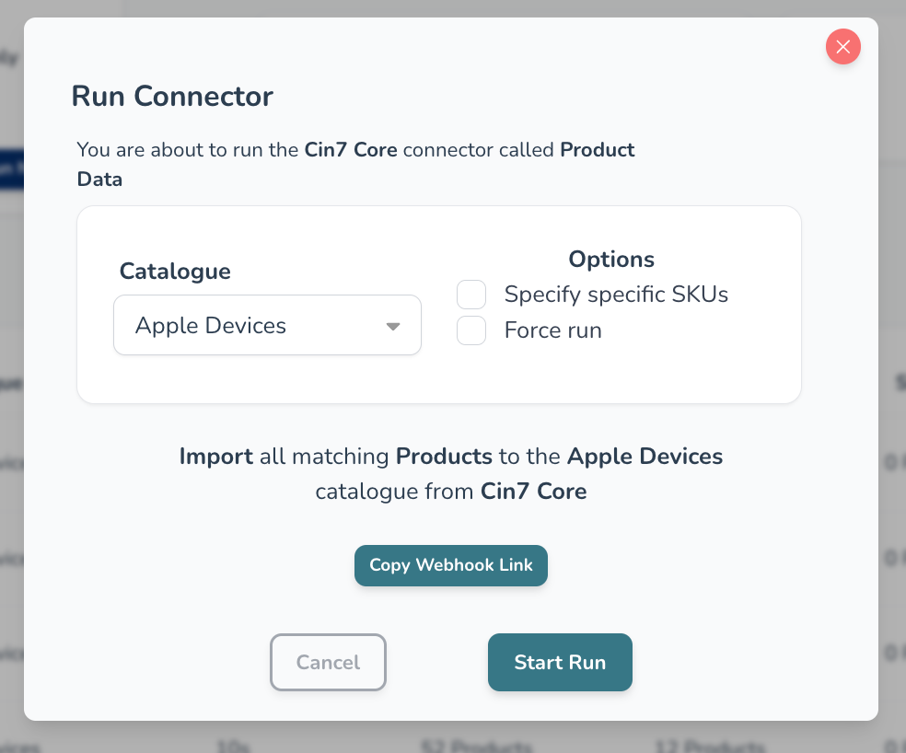
Task: Click the Options section checkbox for SKUs
Action: (470, 294)
